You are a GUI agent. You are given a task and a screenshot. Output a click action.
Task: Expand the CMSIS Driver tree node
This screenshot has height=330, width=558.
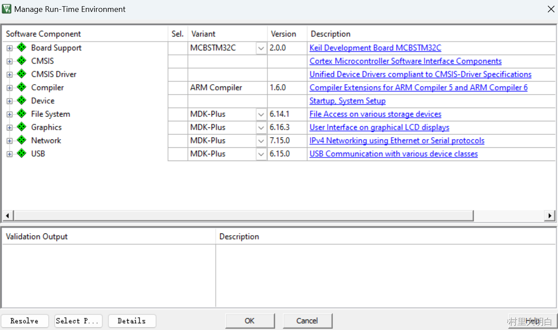pos(10,75)
